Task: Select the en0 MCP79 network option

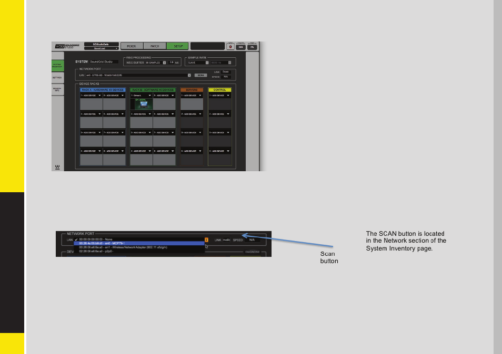Action: click(x=139, y=244)
